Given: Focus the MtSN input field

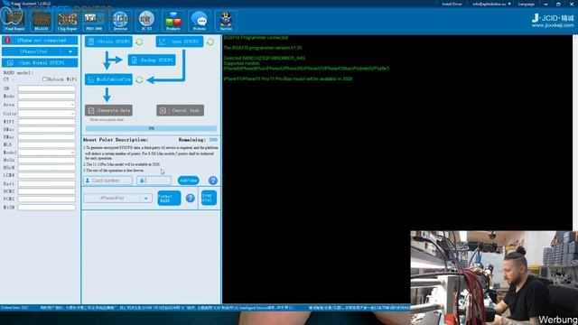Looking at the screenshot, I should click(46, 208).
